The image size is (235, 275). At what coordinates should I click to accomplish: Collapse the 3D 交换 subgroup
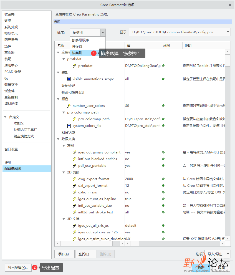[x=64, y=219]
